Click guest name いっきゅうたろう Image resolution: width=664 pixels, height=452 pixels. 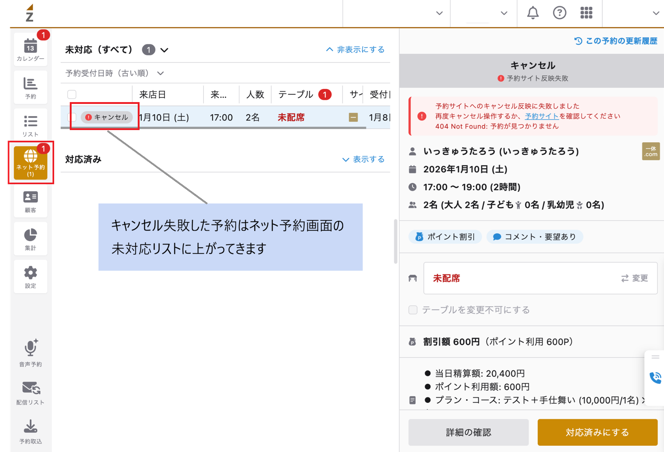(501, 152)
